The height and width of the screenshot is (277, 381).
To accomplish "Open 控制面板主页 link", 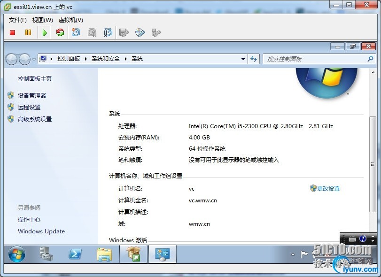I will (35, 79).
